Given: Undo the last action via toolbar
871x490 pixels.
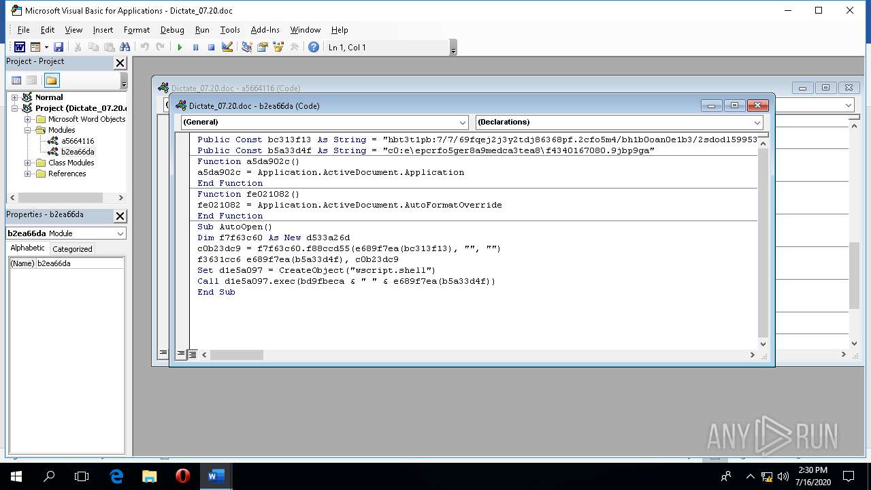Looking at the screenshot, I should [x=144, y=47].
